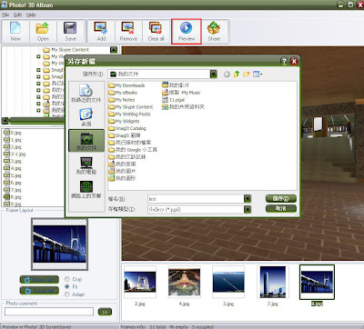Click the Clear all toolbar icon
This screenshot has width=364, height=329.
[156, 28]
